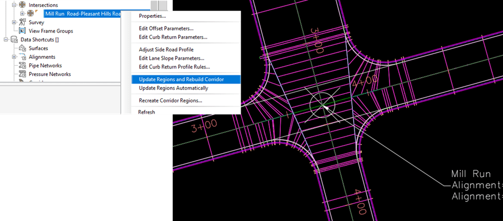Screen dimensions: 503x221
Task: Expand the Mill Run Road intersection node
Action: 22,13
